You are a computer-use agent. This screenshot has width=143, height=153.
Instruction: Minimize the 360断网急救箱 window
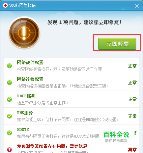click(x=128, y=7)
